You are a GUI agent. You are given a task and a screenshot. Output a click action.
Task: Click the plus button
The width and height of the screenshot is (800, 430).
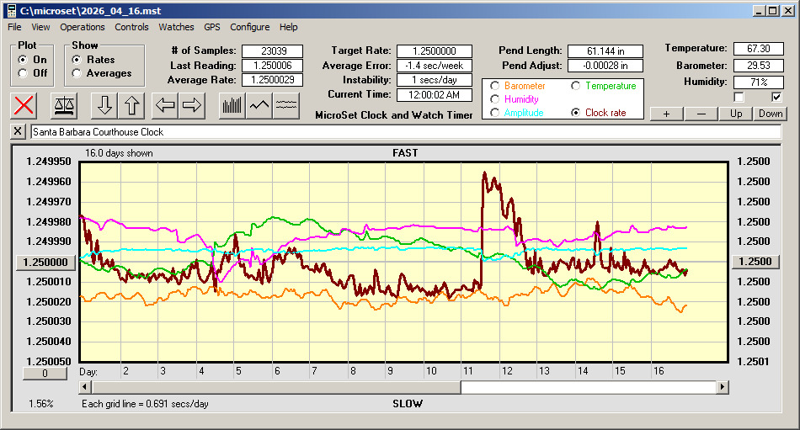[666, 114]
